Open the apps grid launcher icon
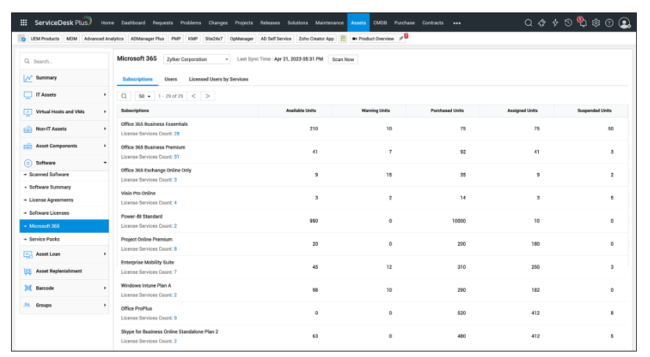 tap(24, 23)
